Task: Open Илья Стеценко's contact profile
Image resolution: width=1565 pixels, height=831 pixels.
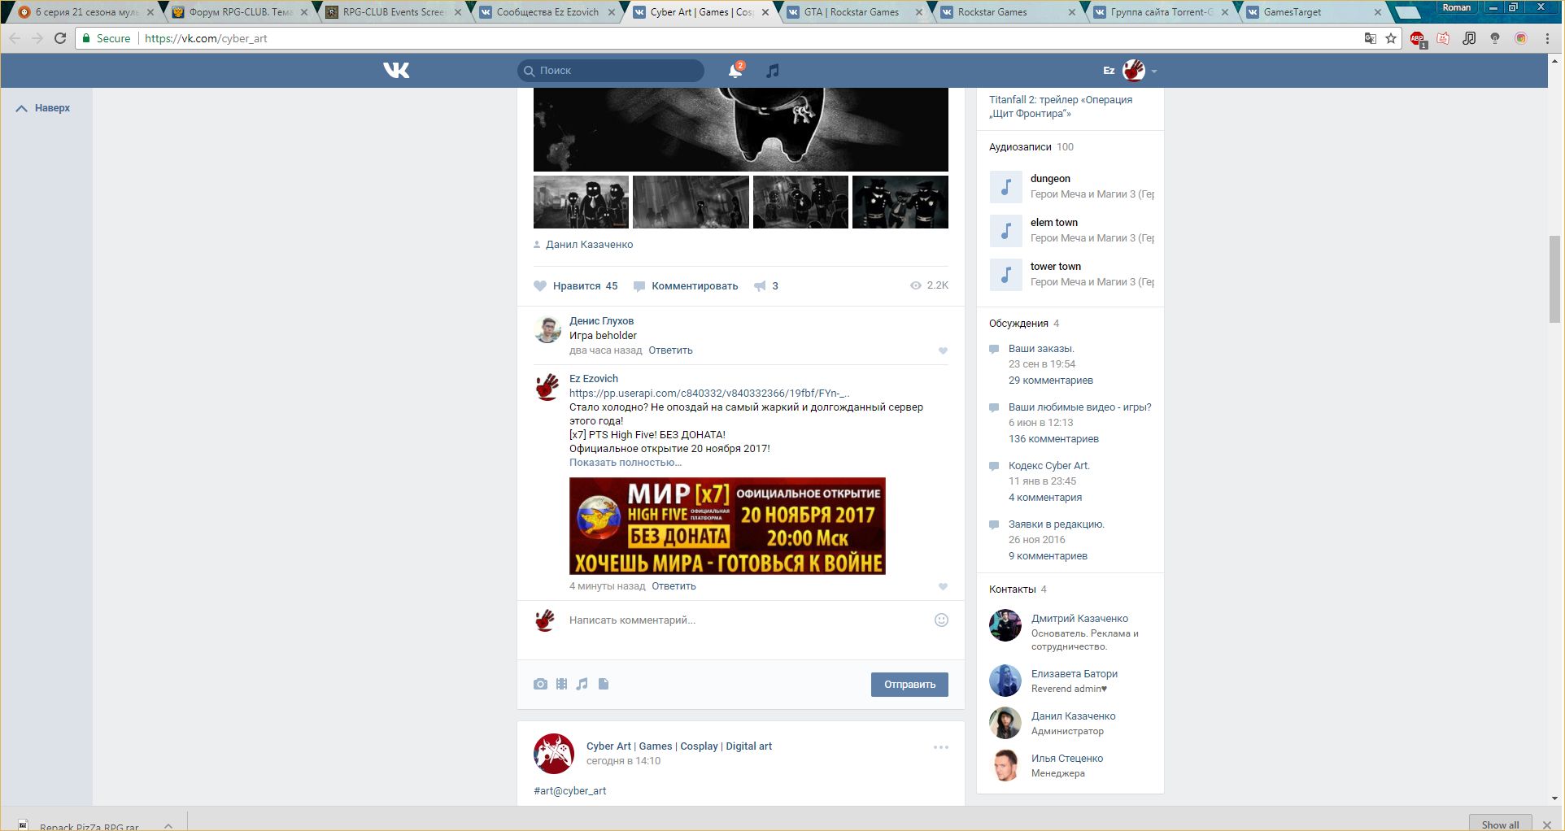Action: tap(1067, 759)
